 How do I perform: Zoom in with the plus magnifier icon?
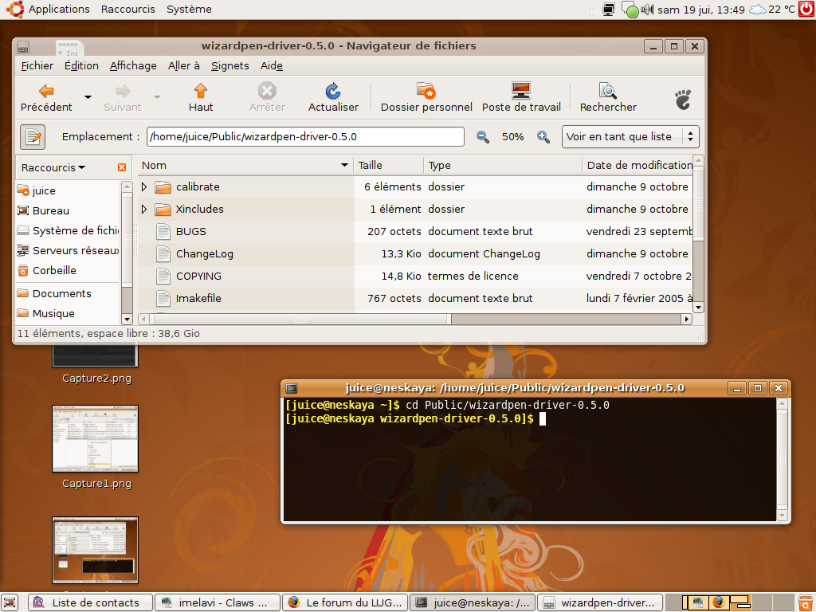[543, 137]
